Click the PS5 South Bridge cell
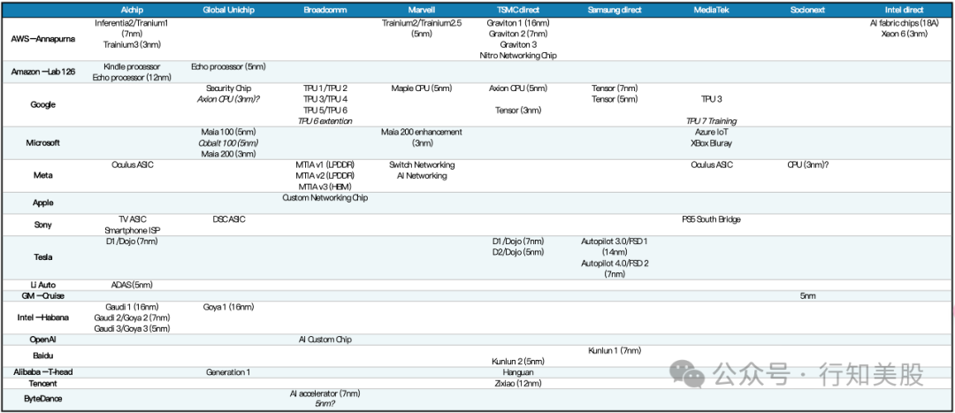 click(x=711, y=219)
